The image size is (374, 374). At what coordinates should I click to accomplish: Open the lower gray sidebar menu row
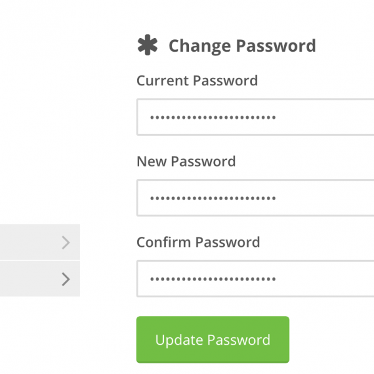(x=31, y=279)
